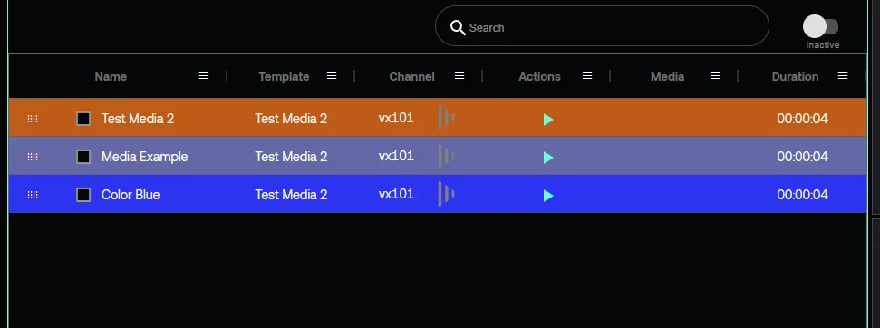This screenshot has height=328, width=880.
Task: Open the Duration column menu
Action: [x=843, y=76]
